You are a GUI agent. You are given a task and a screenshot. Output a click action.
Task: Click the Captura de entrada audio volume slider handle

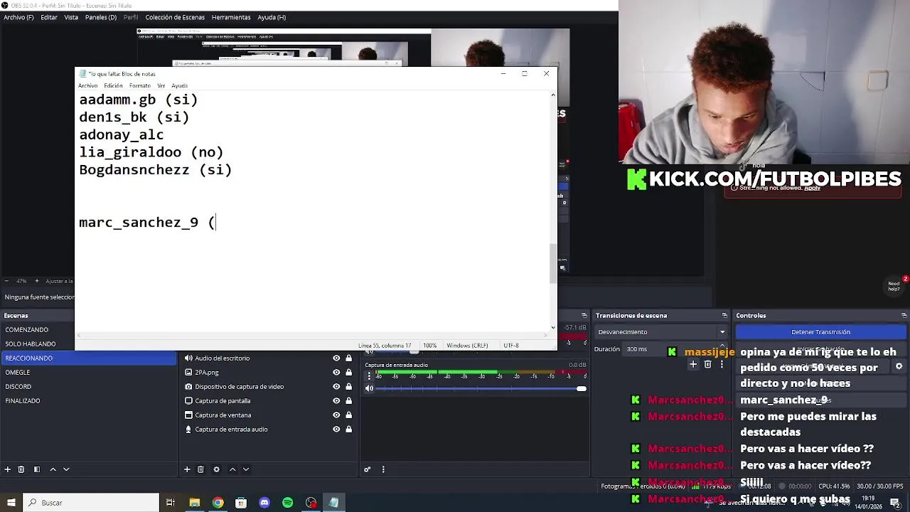tap(582, 388)
